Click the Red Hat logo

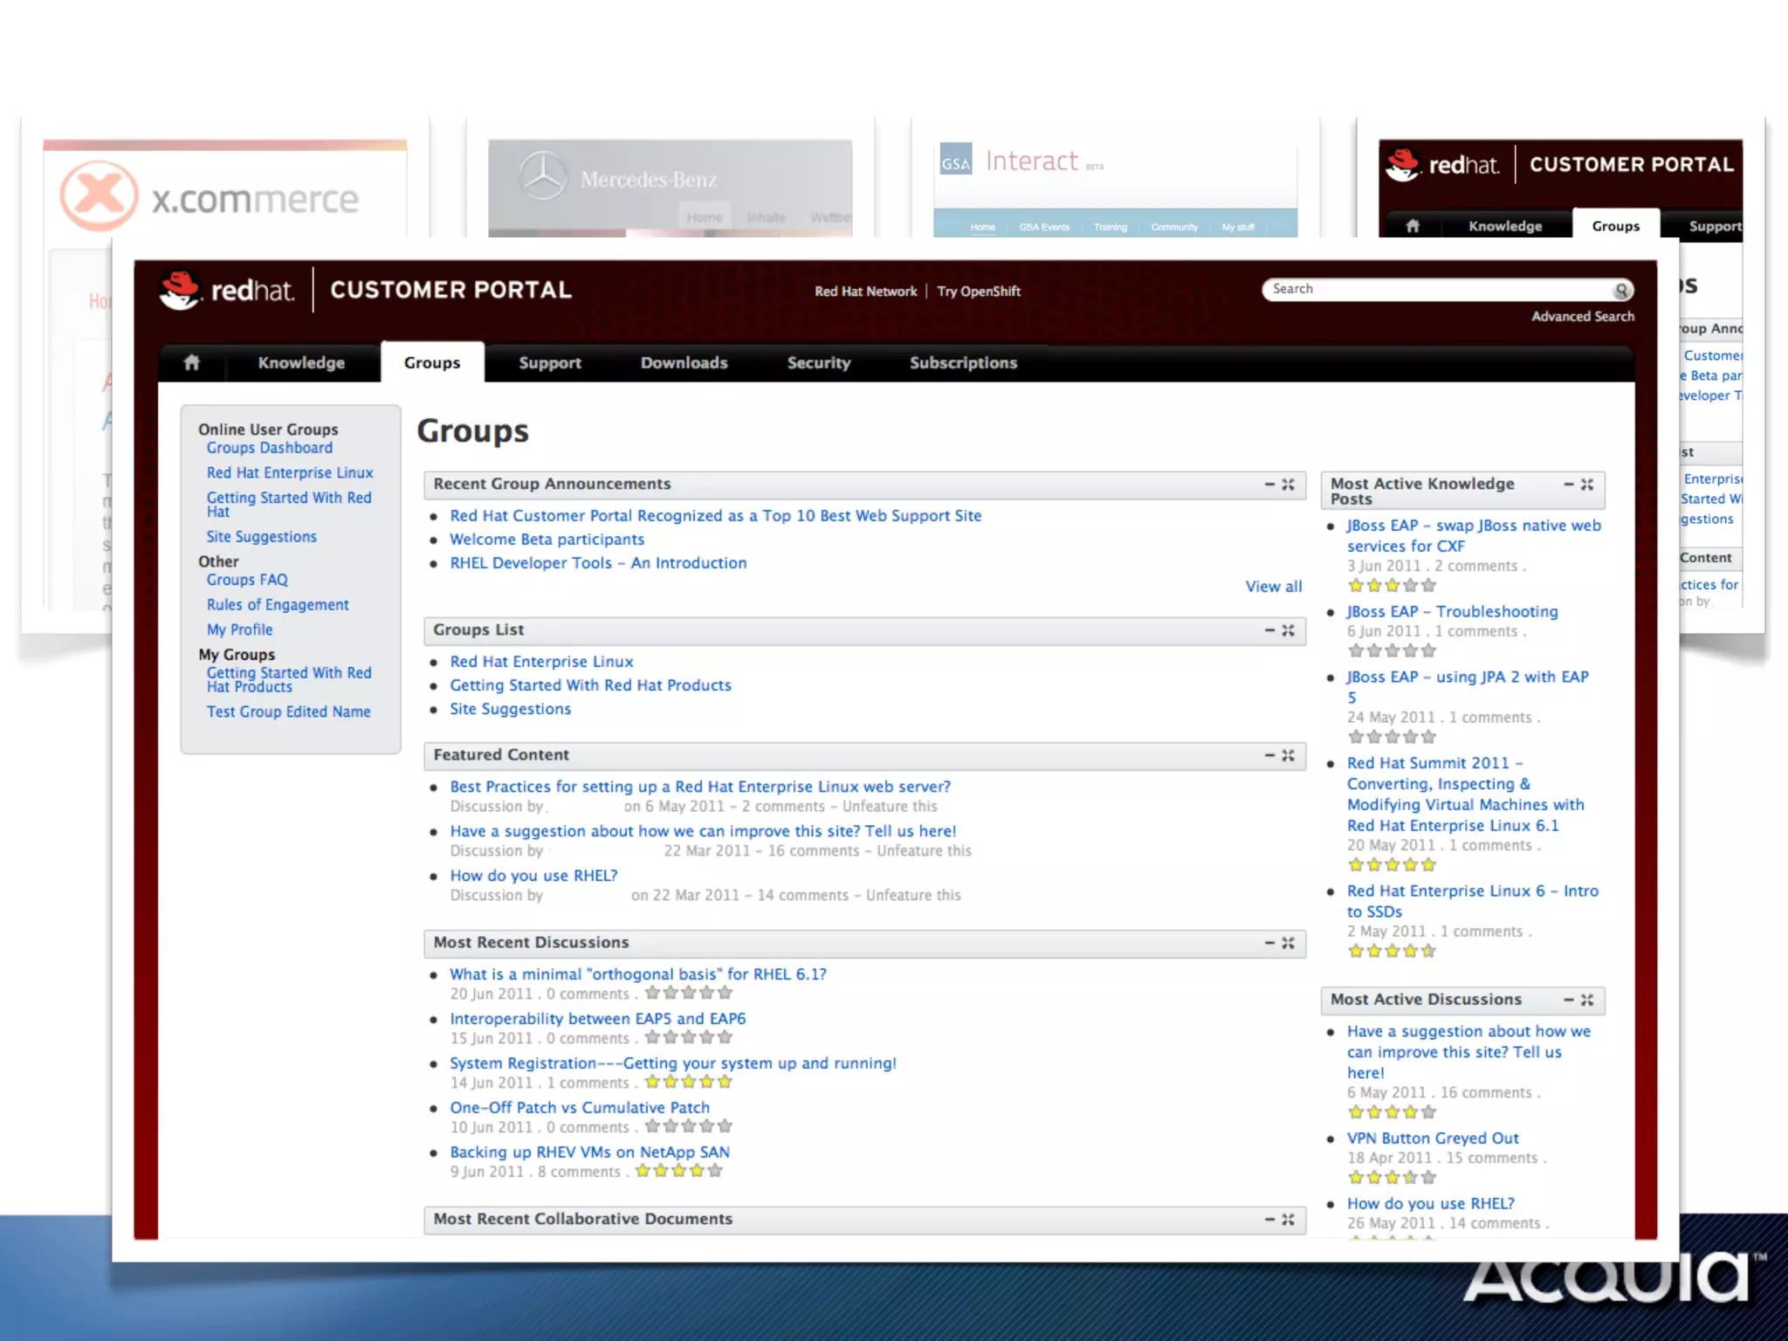226,290
